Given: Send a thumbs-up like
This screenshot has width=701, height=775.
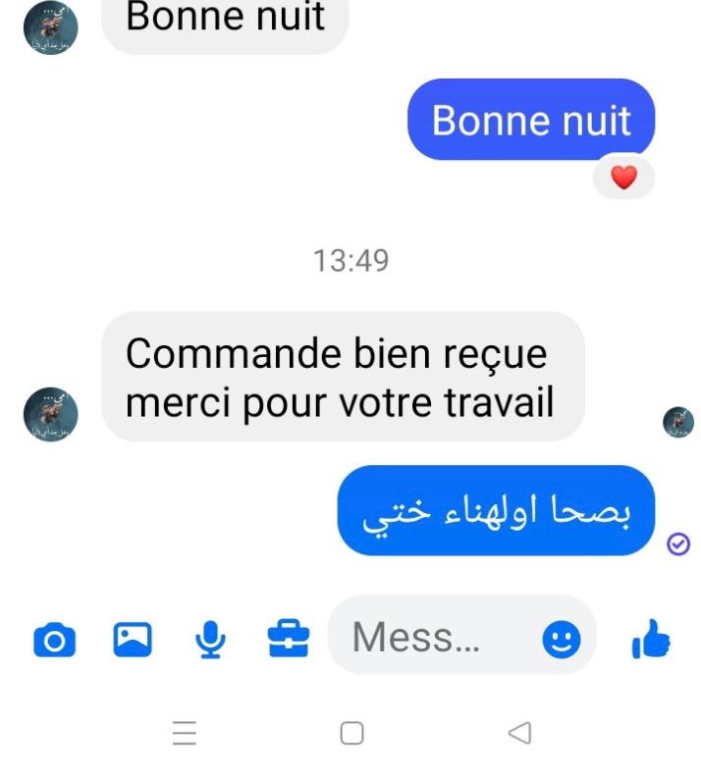Looking at the screenshot, I should (x=651, y=639).
